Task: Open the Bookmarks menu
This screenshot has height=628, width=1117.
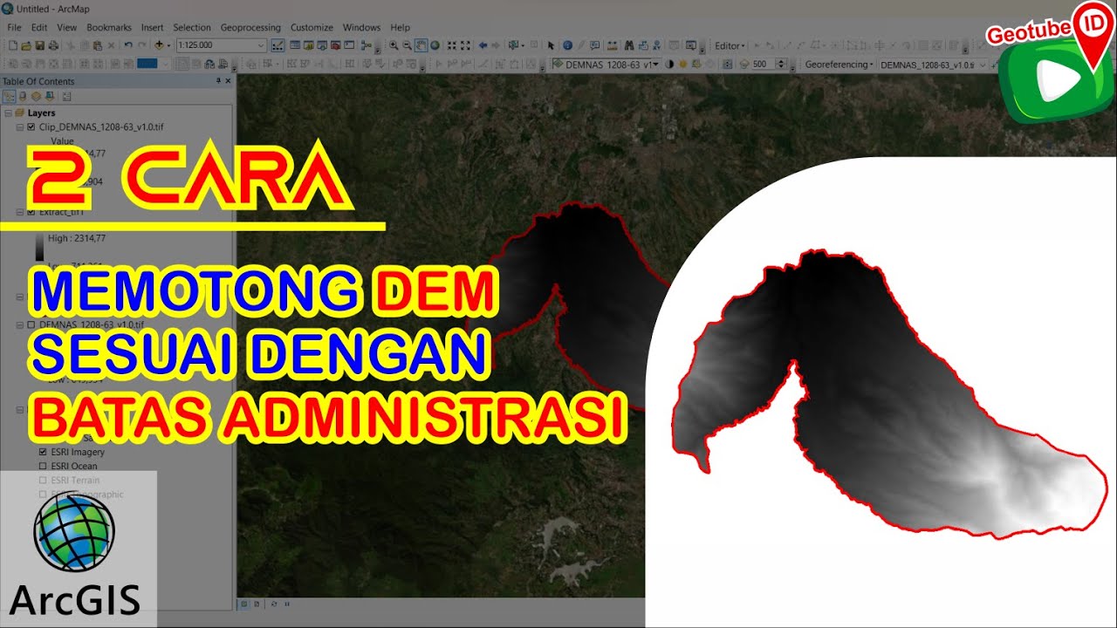Action: point(109,28)
